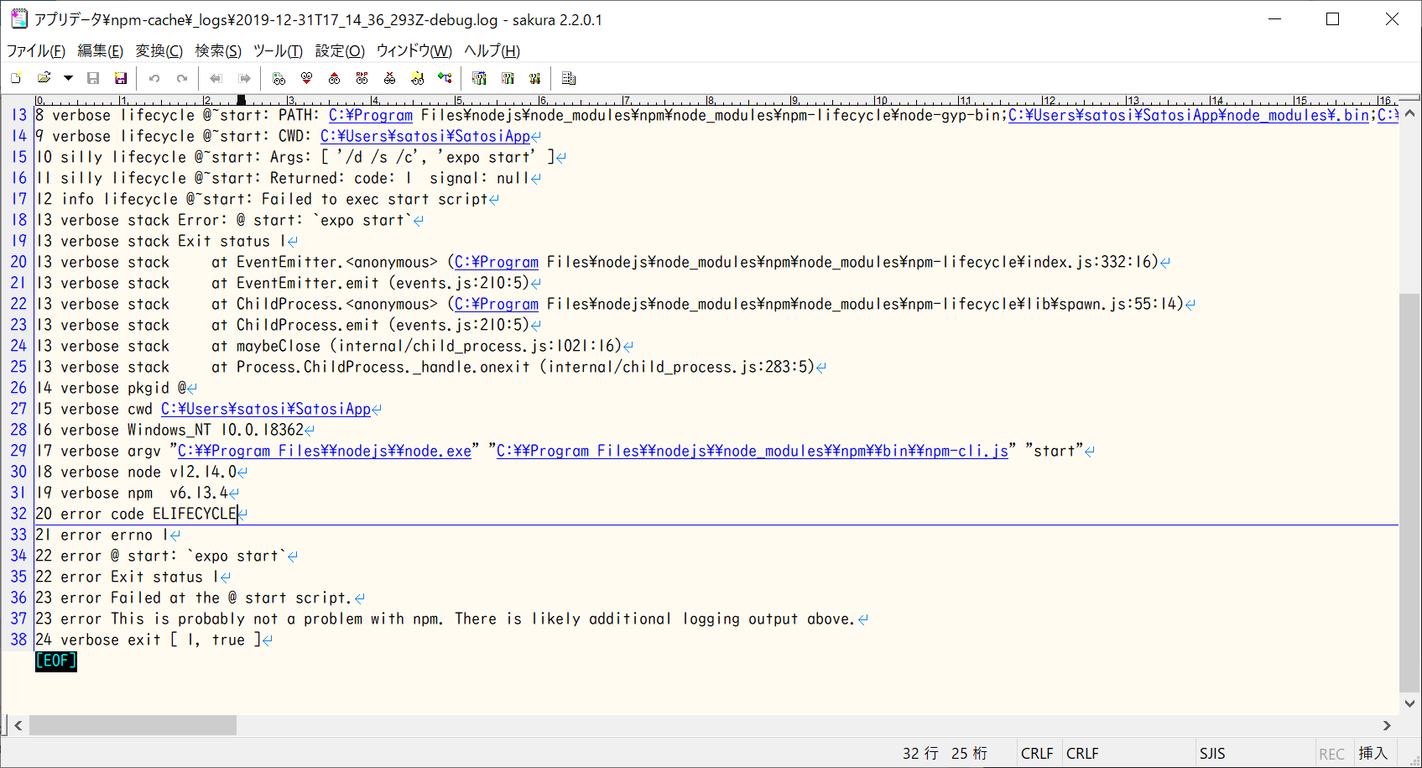Maximize the sakura editor window

[x=1332, y=19]
